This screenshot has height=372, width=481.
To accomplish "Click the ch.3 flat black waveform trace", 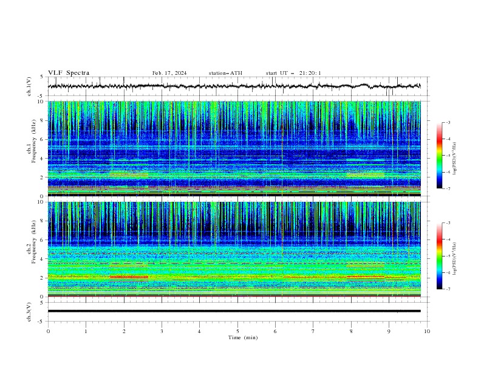I will coord(234,311).
